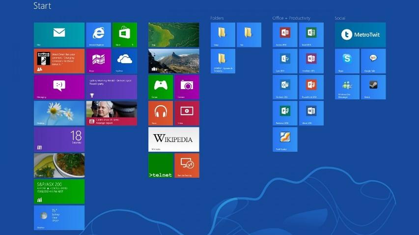Open the green Store tile
The height and width of the screenshot is (235, 419).
125,35
